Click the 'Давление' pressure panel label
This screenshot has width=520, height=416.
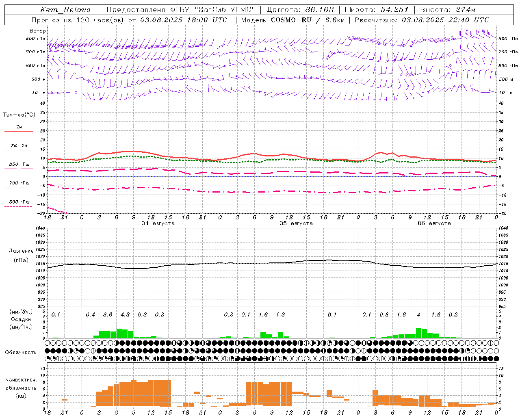click(21, 251)
